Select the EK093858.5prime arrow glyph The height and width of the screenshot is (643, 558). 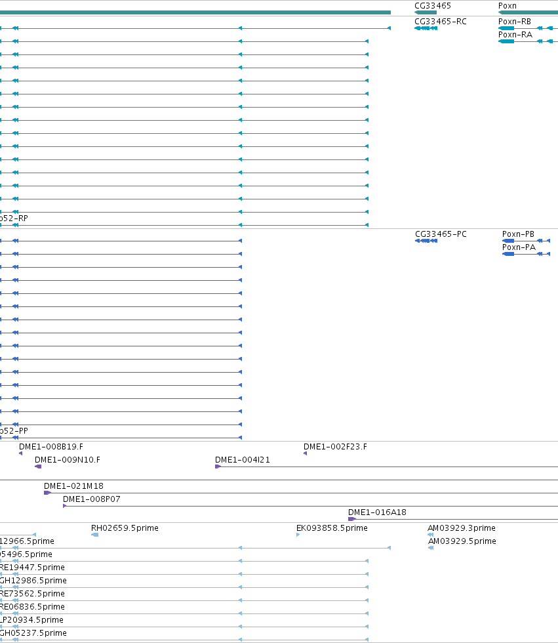click(x=298, y=535)
